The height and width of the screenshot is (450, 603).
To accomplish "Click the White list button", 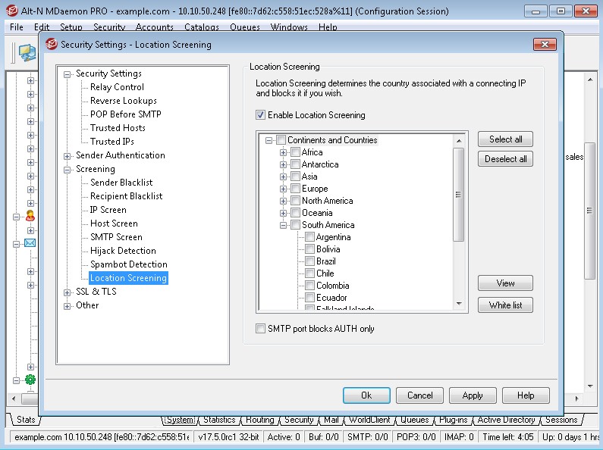I will click(x=505, y=305).
